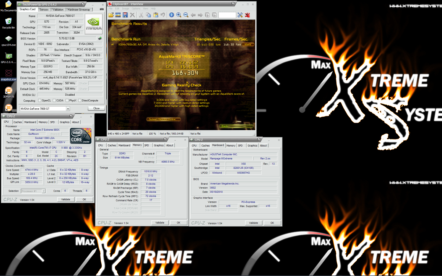Select GPU-Z.0.4 desktop icon
Image resolution: width=442 pixels, height=276 pixels.
9,58
